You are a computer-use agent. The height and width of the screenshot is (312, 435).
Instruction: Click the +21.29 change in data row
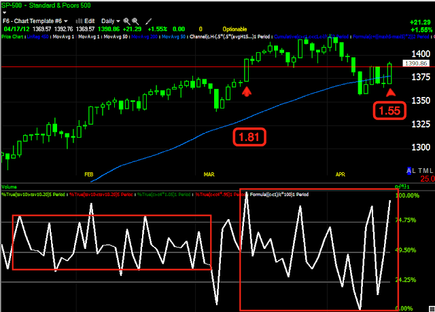(x=132, y=29)
